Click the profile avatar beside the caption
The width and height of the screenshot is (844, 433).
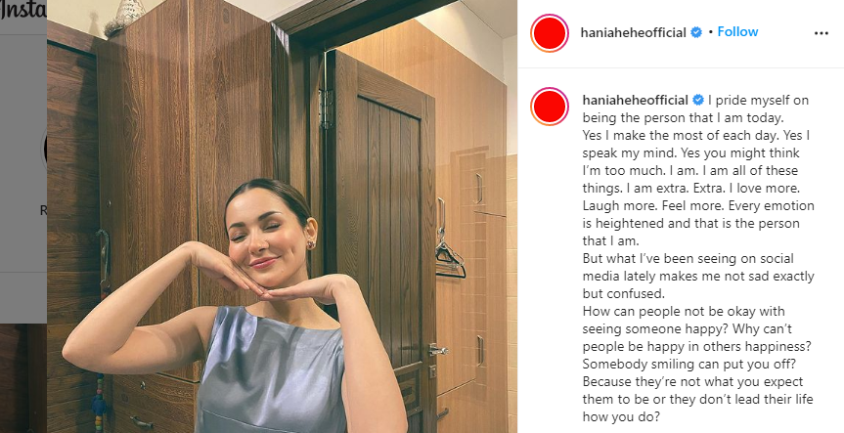[550, 106]
